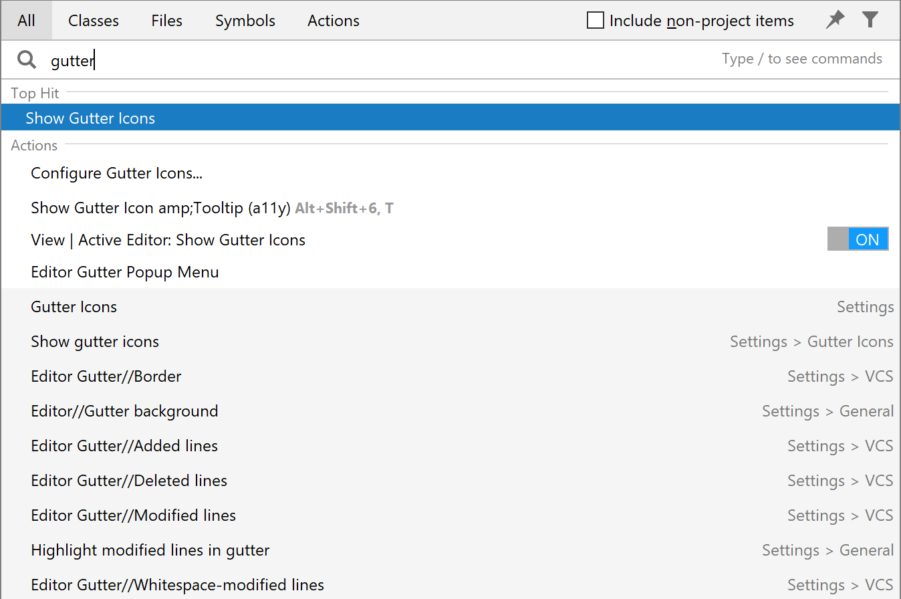Choose Editor//Gutter background result

[450, 411]
